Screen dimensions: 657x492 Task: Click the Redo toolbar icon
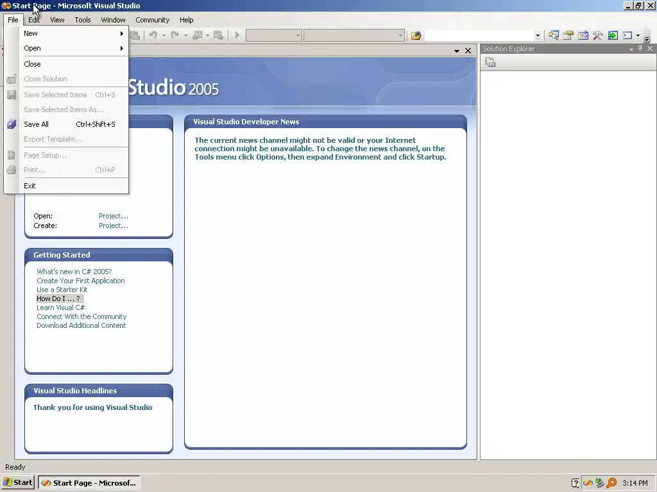(175, 36)
